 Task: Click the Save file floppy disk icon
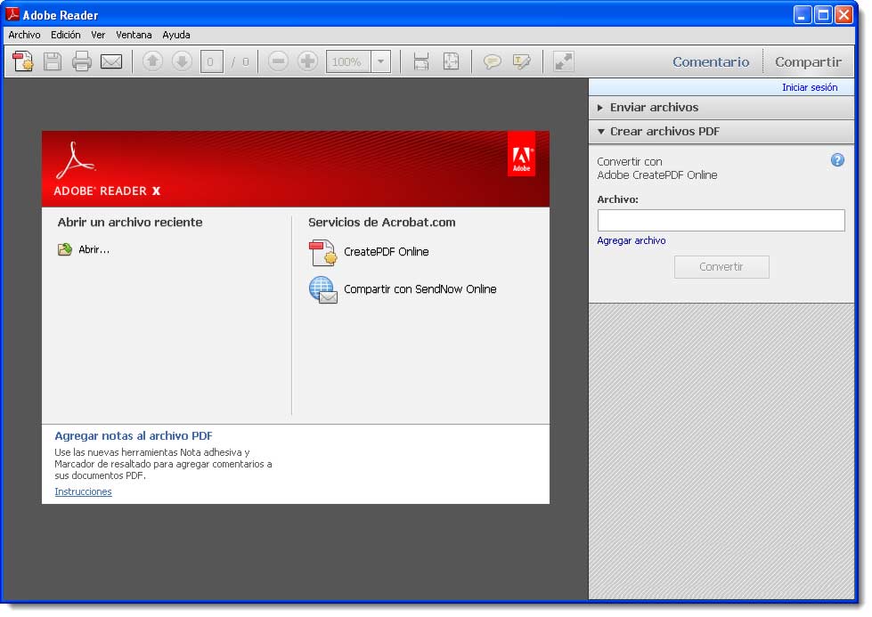(53, 61)
